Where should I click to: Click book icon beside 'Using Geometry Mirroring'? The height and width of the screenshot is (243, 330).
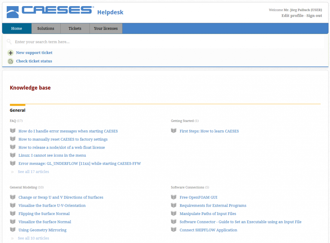tap(13, 229)
